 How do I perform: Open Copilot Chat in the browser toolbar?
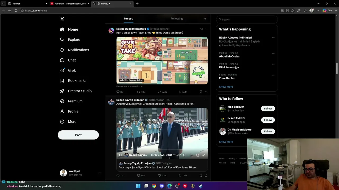tap(327, 11)
